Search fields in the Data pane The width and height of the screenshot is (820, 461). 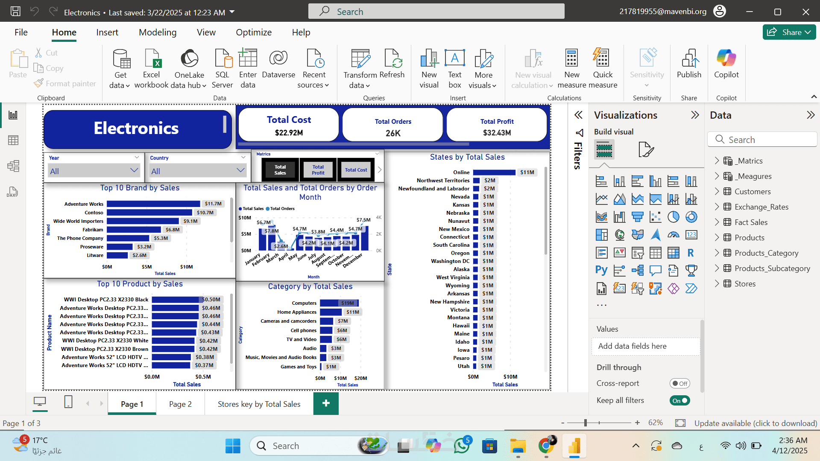click(x=762, y=140)
